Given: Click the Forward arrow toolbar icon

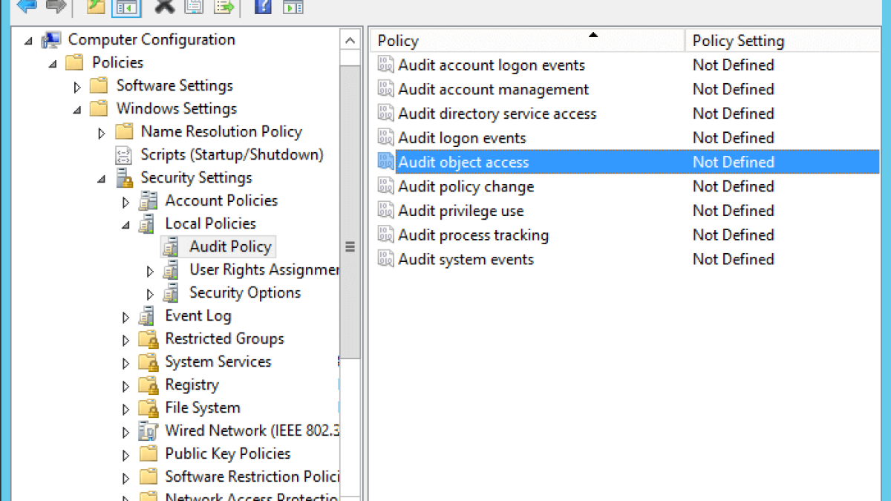Looking at the screenshot, I should pyautogui.click(x=56, y=7).
